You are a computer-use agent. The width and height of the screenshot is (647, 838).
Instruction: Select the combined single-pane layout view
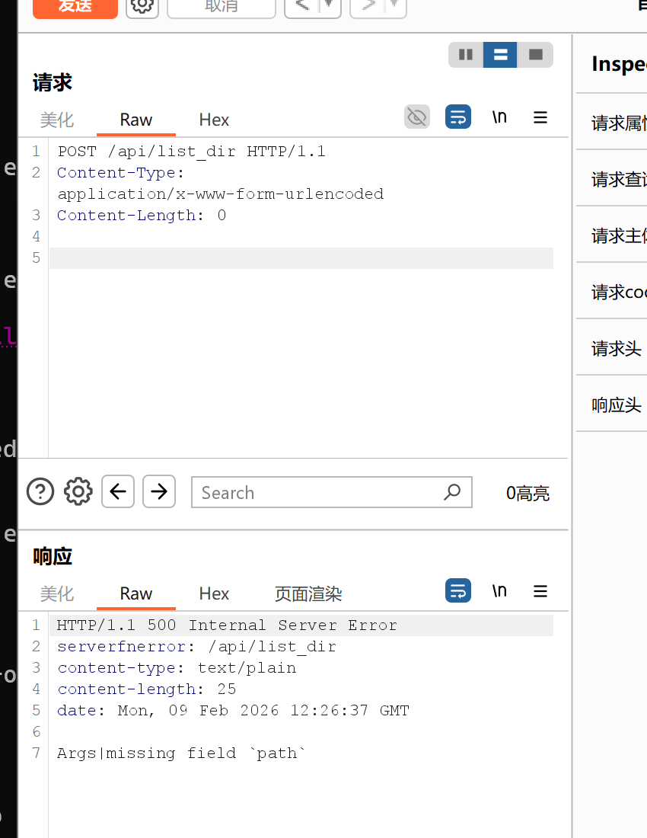pos(535,55)
